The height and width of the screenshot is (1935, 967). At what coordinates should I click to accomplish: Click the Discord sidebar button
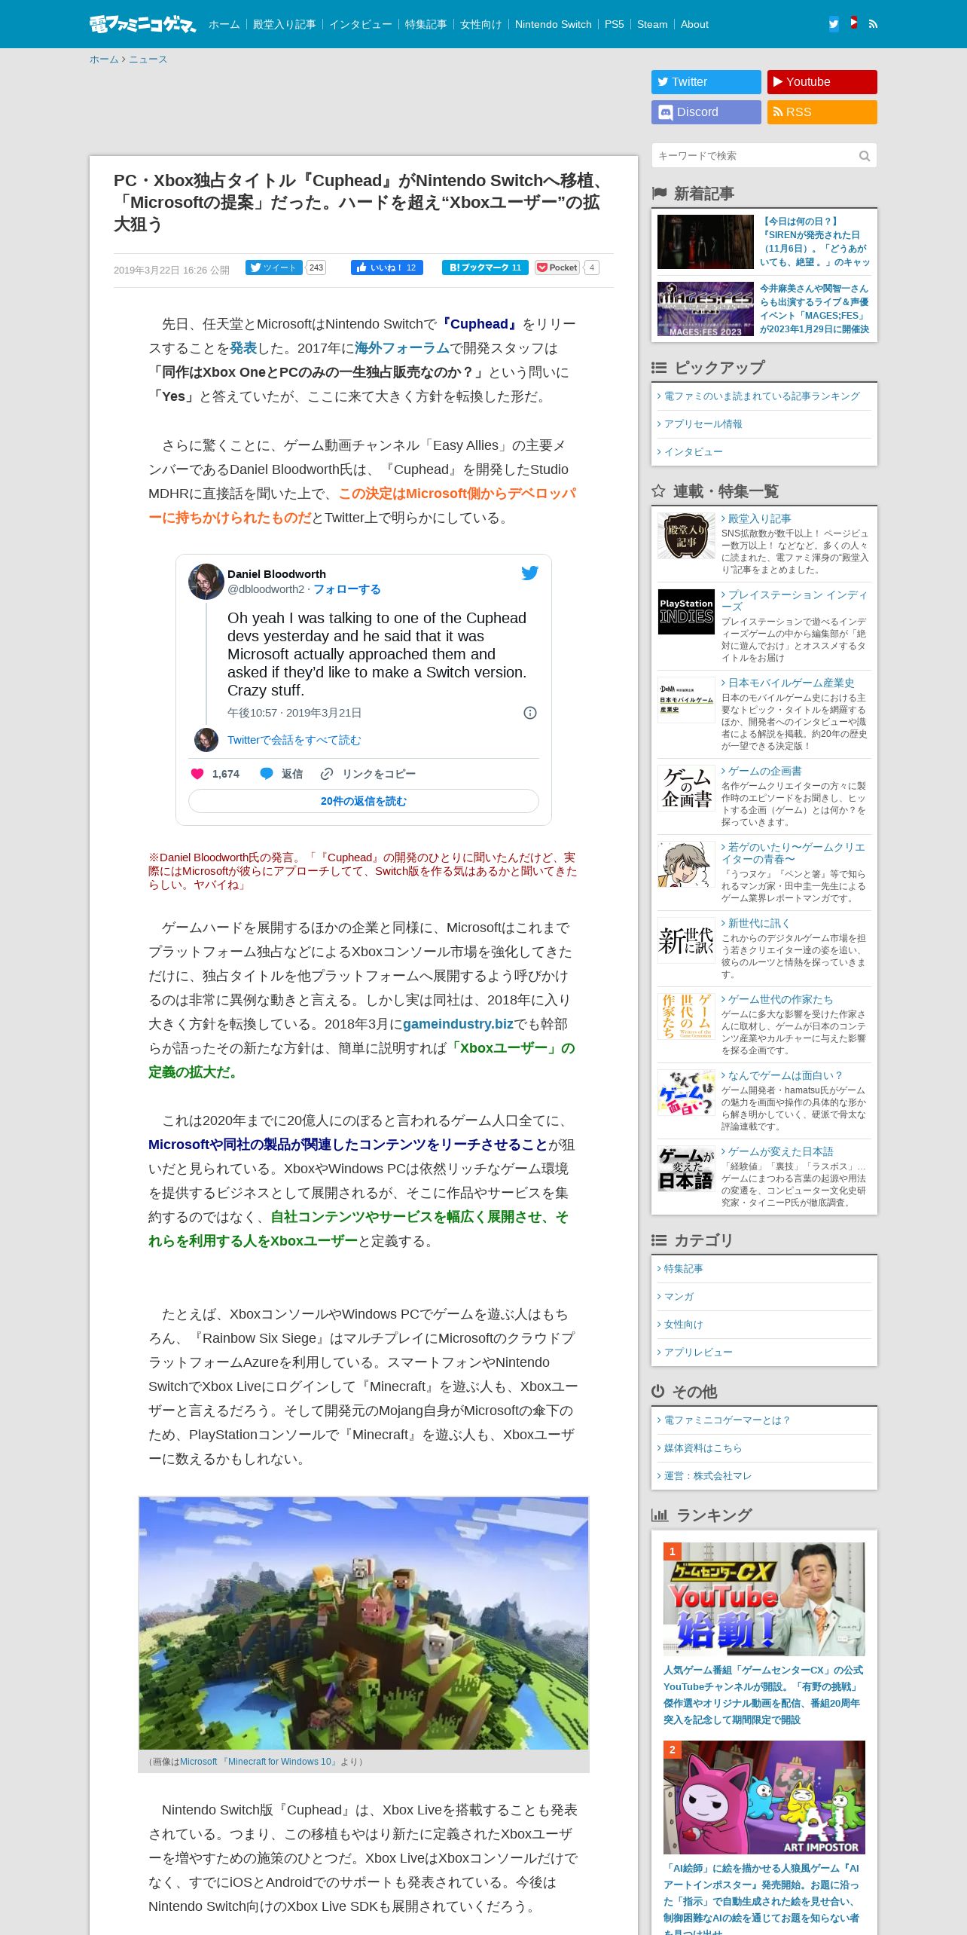point(706,112)
